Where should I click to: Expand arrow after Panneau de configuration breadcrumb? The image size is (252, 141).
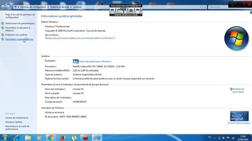point(48,7)
